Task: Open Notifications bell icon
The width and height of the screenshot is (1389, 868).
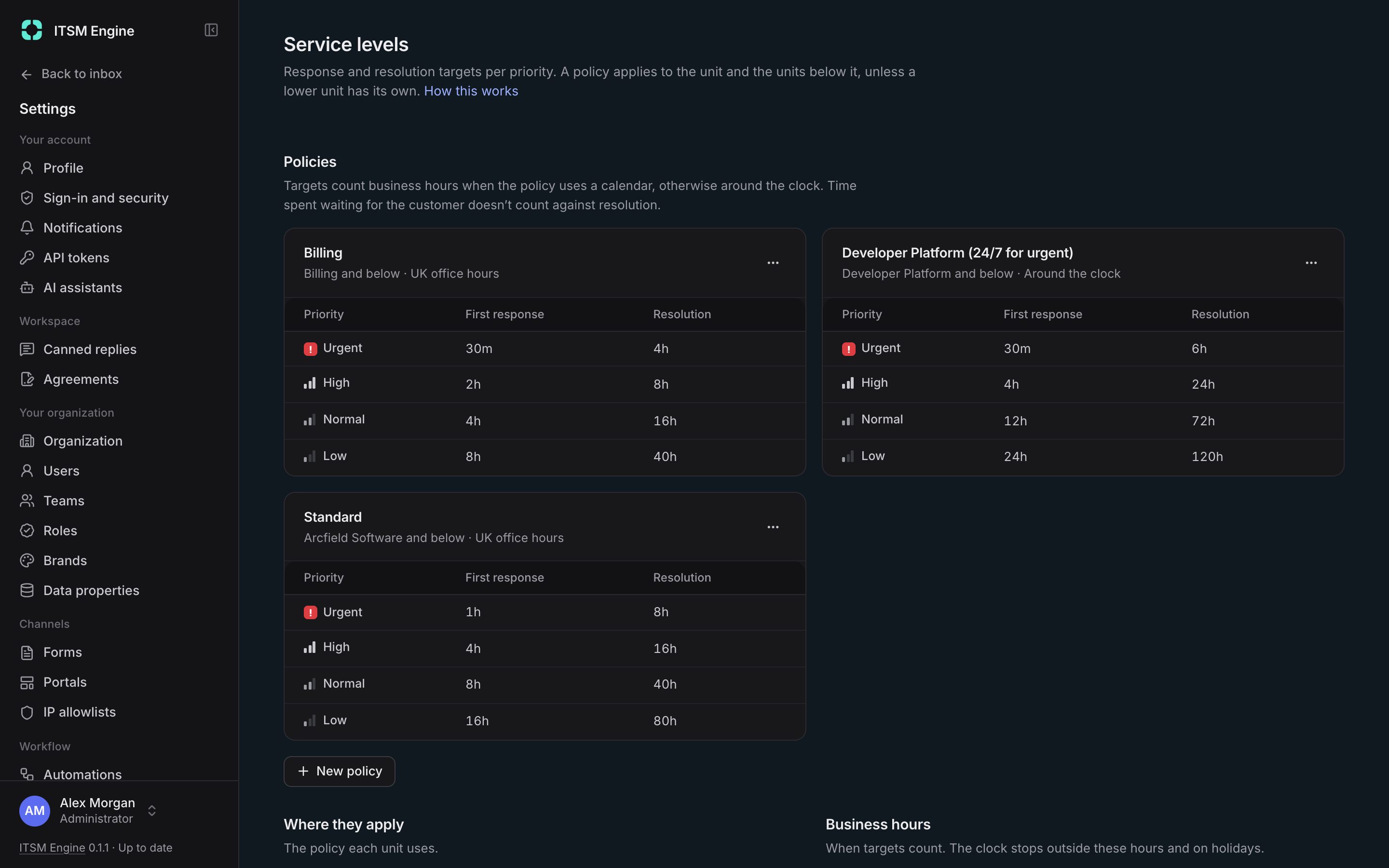Action: 27,227
